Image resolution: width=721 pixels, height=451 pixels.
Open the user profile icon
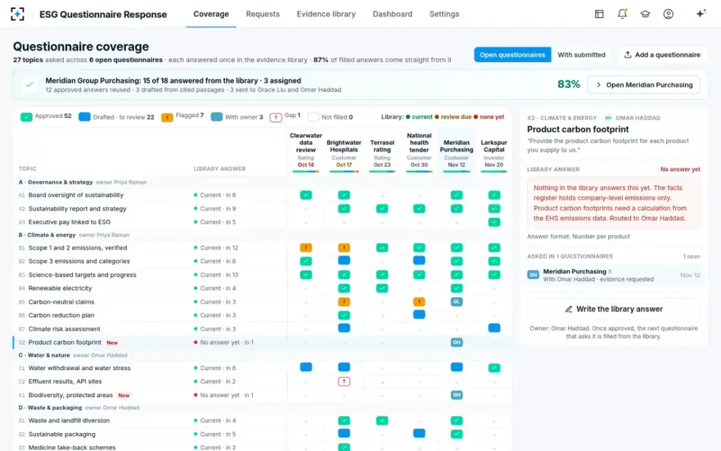pos(668,14)
